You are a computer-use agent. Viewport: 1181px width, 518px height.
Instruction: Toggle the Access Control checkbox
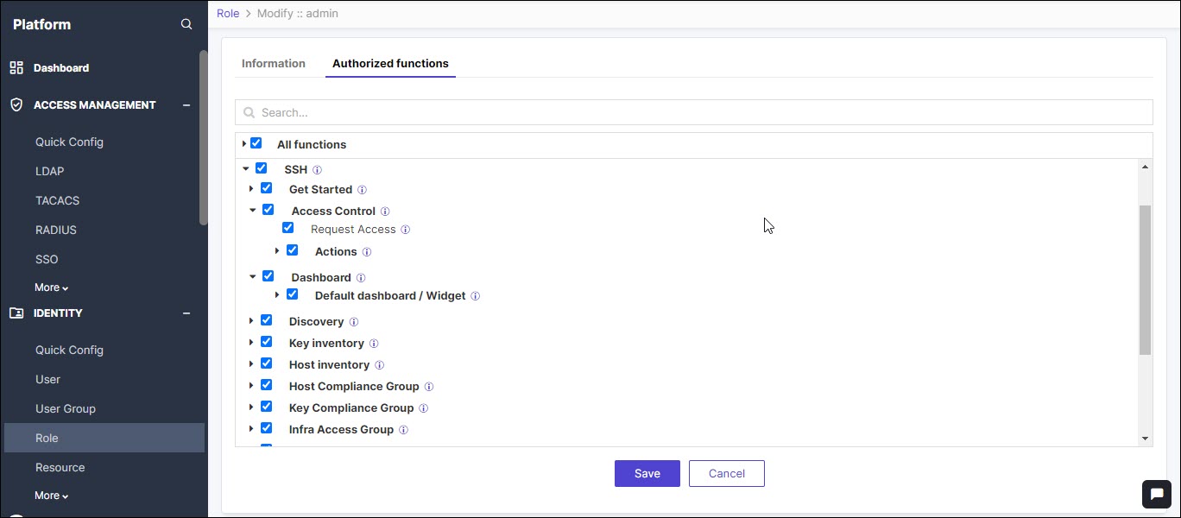coord(268,210)
